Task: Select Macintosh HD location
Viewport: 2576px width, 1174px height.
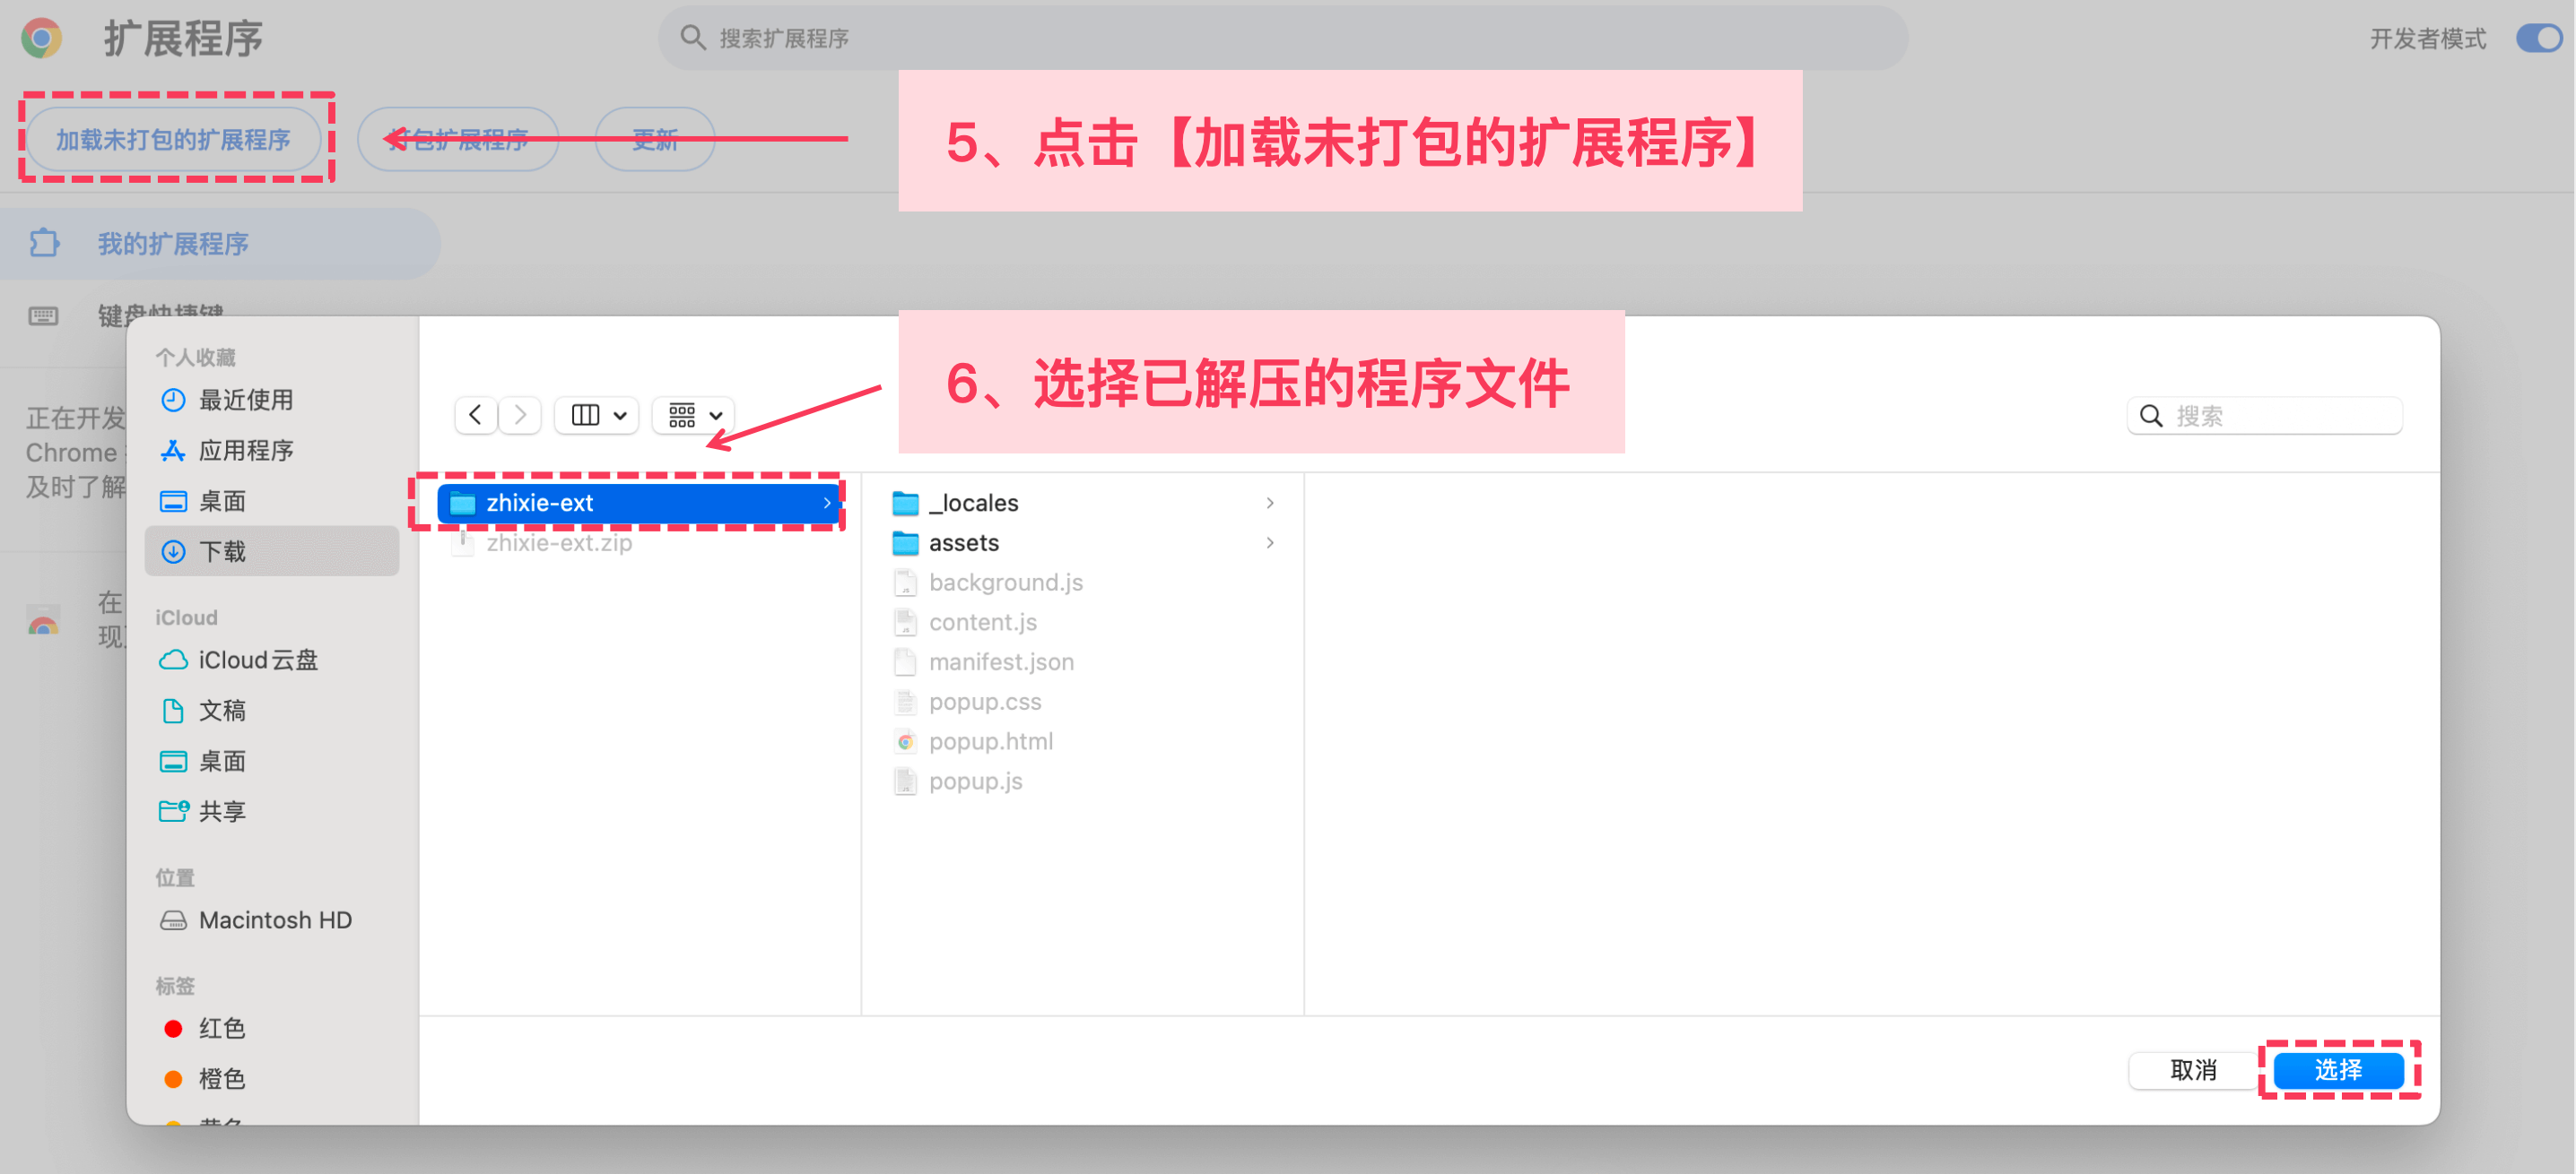Action: tap(272, 919)
